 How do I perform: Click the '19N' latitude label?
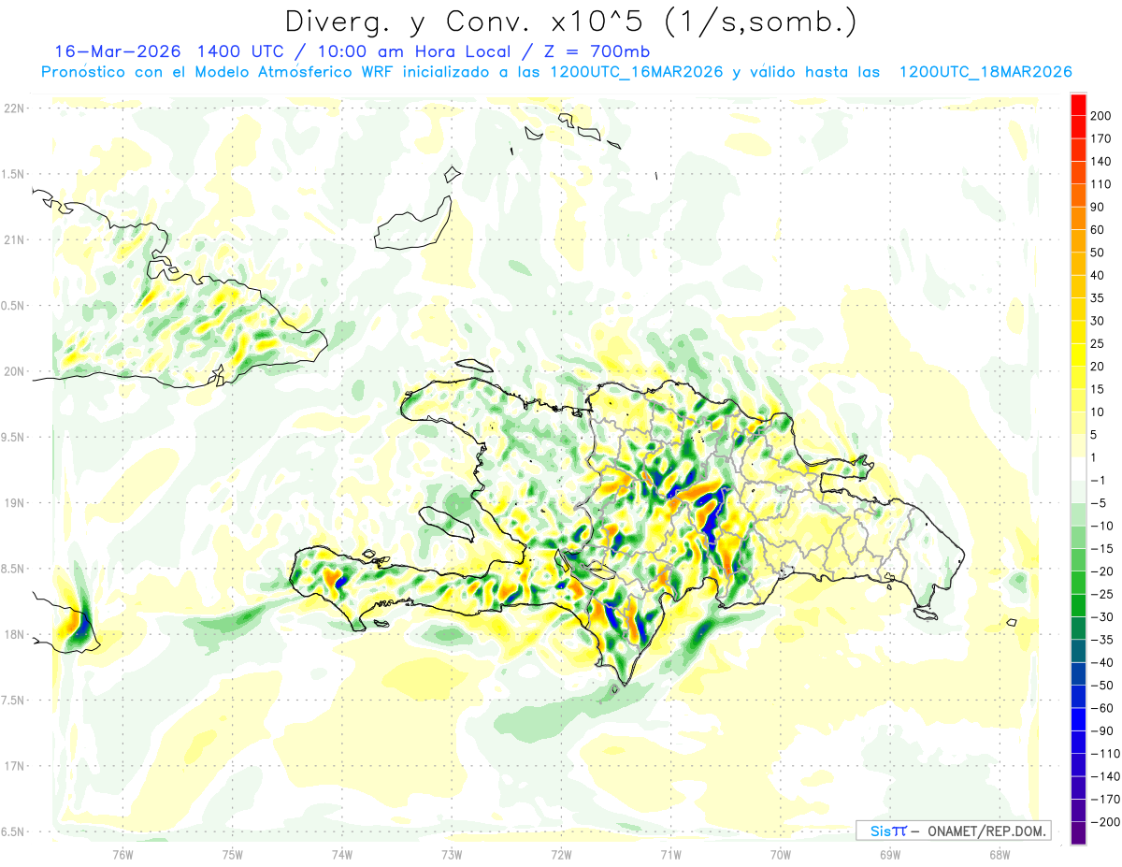(x=13, y=503)
